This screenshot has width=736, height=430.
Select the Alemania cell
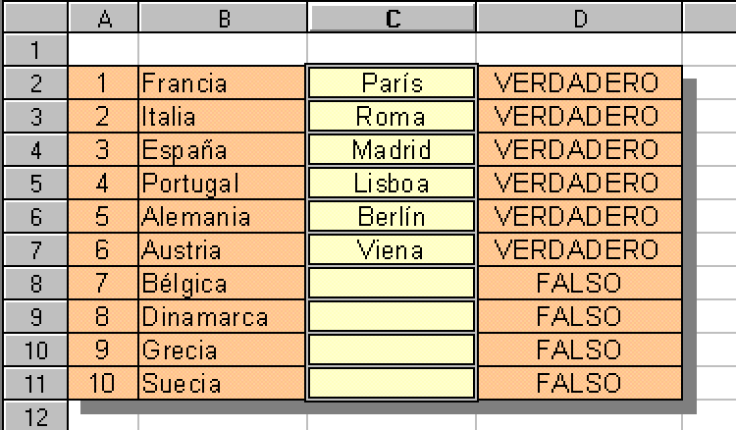223,217
